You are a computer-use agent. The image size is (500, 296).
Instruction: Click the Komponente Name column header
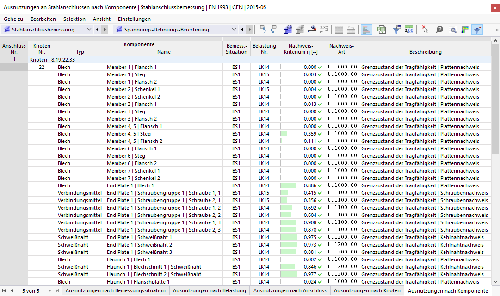164,52
